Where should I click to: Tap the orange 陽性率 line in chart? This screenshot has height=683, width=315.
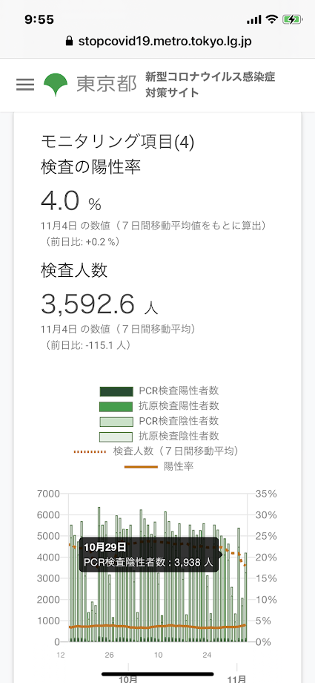(x=157, y=627)
